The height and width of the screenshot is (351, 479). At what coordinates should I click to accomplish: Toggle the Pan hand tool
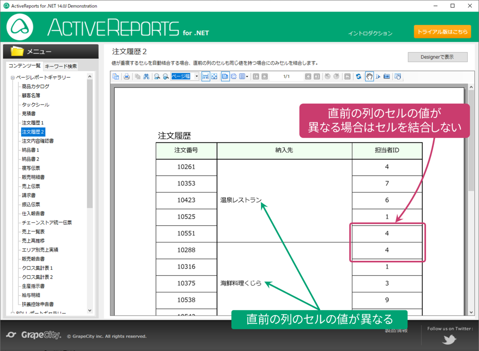point(368,76)
